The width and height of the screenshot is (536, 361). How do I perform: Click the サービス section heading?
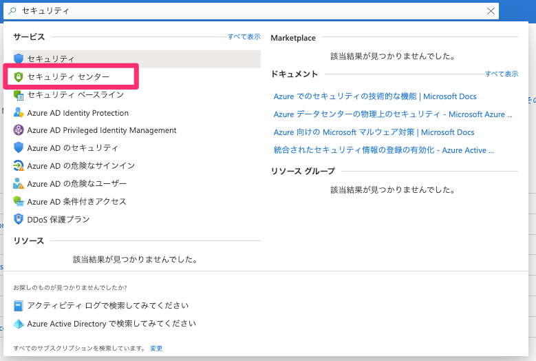(x=29, y=37)
